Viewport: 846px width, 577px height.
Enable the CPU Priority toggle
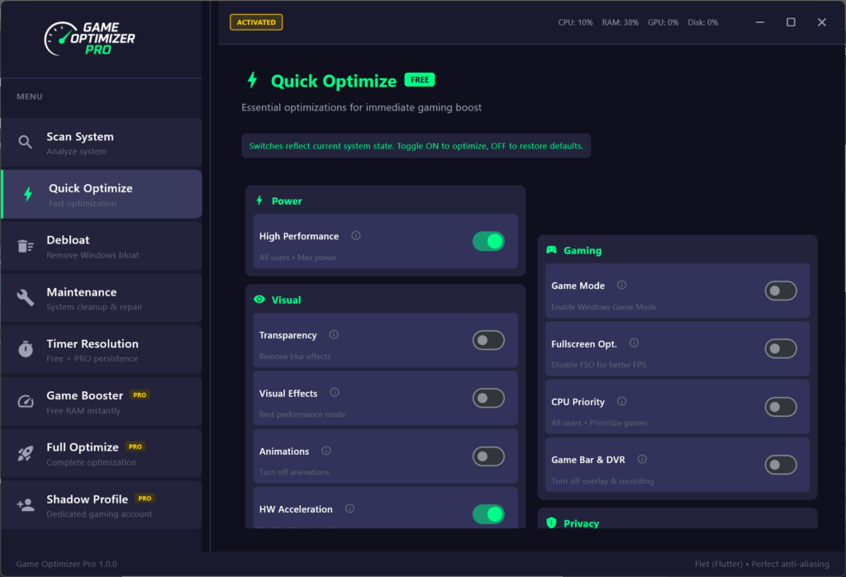781,407
